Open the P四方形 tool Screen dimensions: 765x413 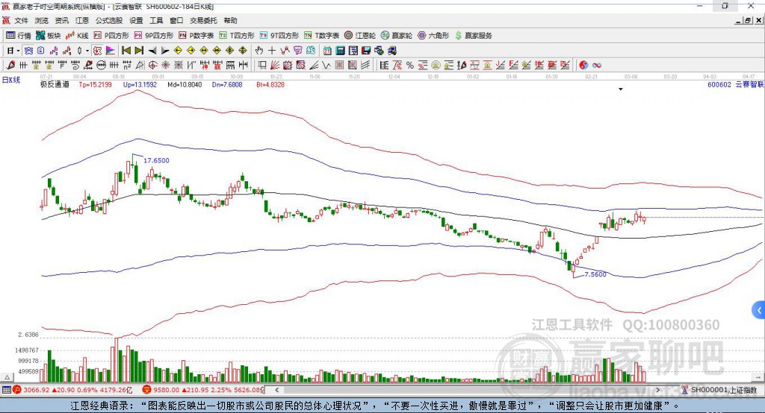pos(111,36)
